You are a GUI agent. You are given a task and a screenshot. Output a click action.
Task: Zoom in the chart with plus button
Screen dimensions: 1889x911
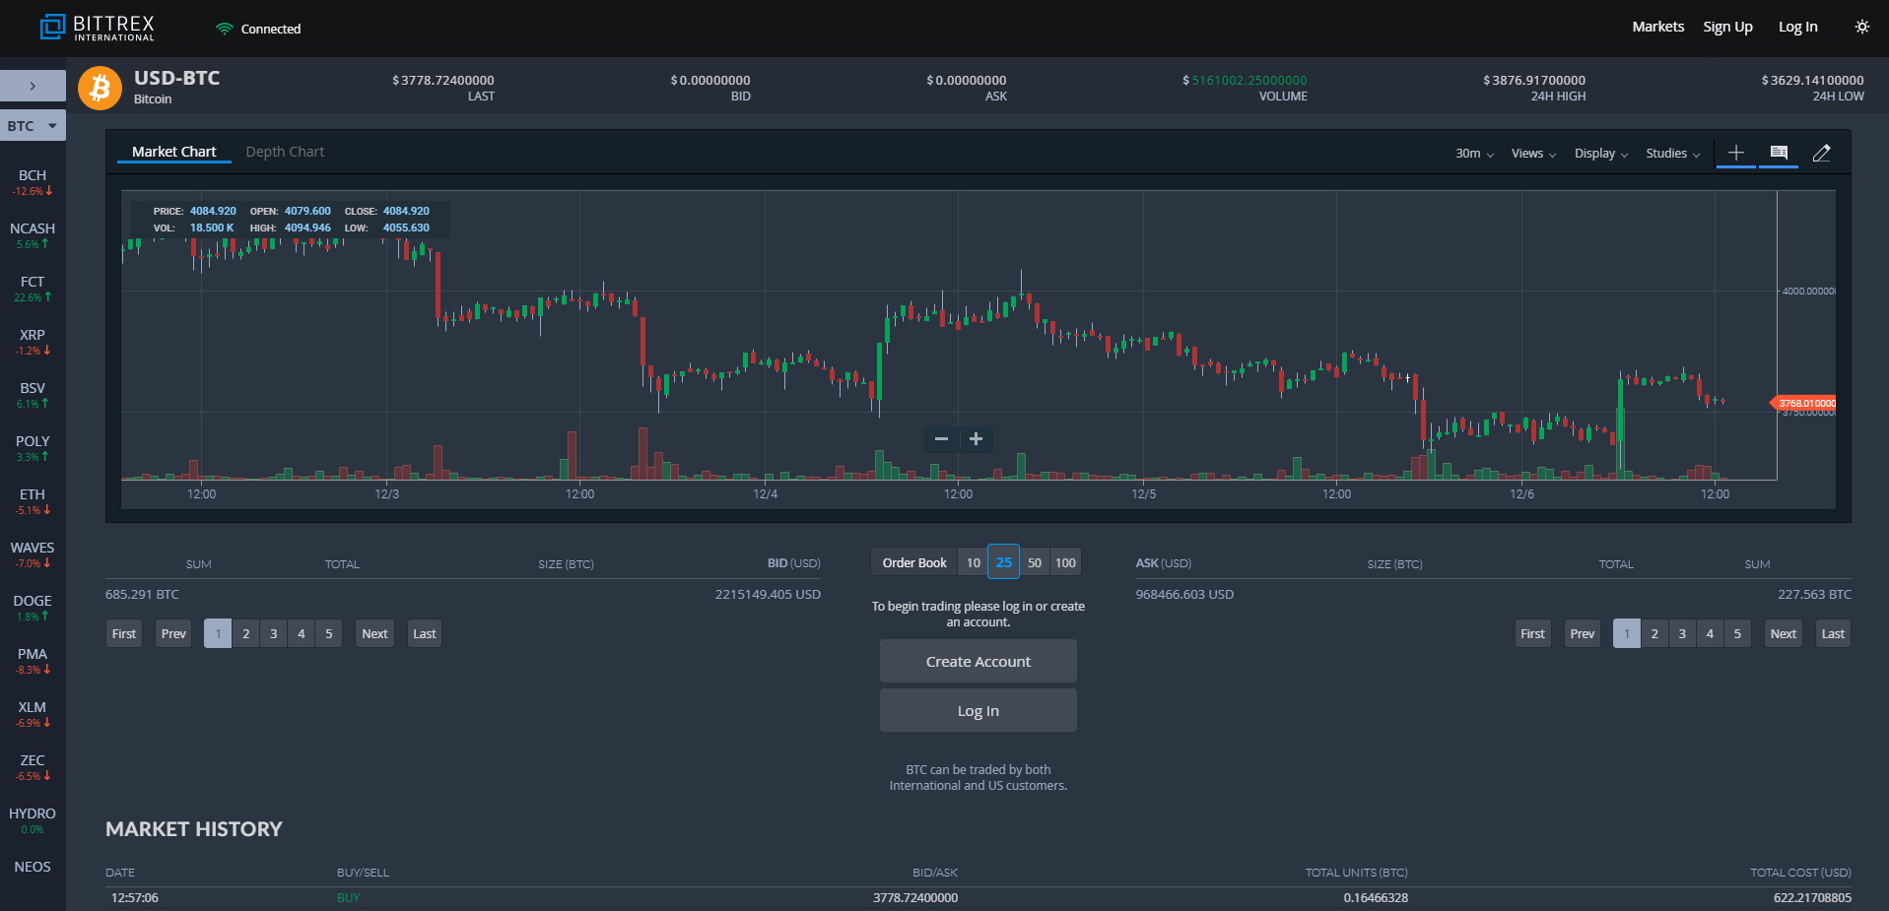coord(976,439)
